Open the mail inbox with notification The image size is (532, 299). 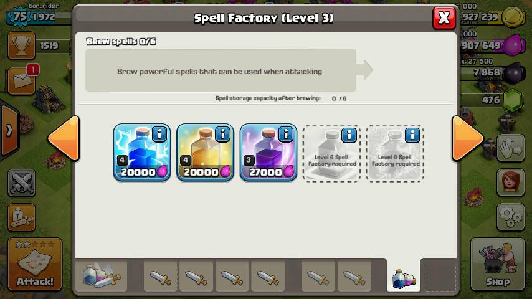22,80
